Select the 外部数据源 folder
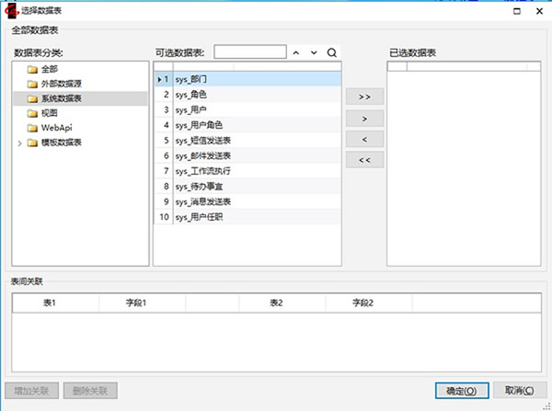 [x=61, y=84]
